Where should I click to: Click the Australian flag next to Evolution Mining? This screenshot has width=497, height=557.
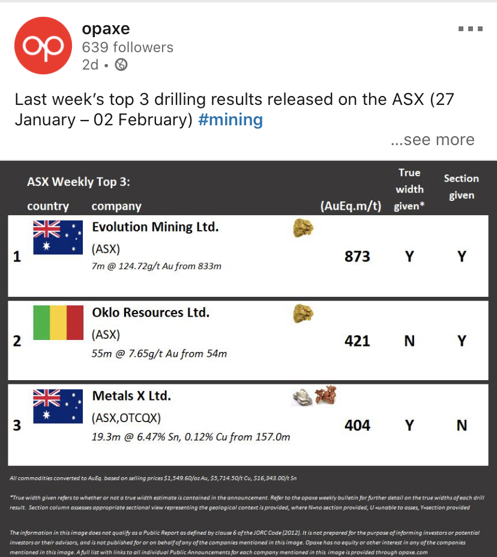pos(58,237)
